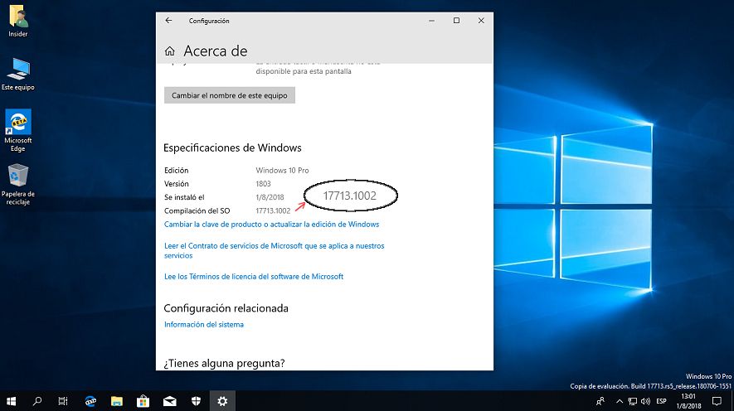
Task: Click the Settings gear in the taskbar
Action: [x=222, y=401]
